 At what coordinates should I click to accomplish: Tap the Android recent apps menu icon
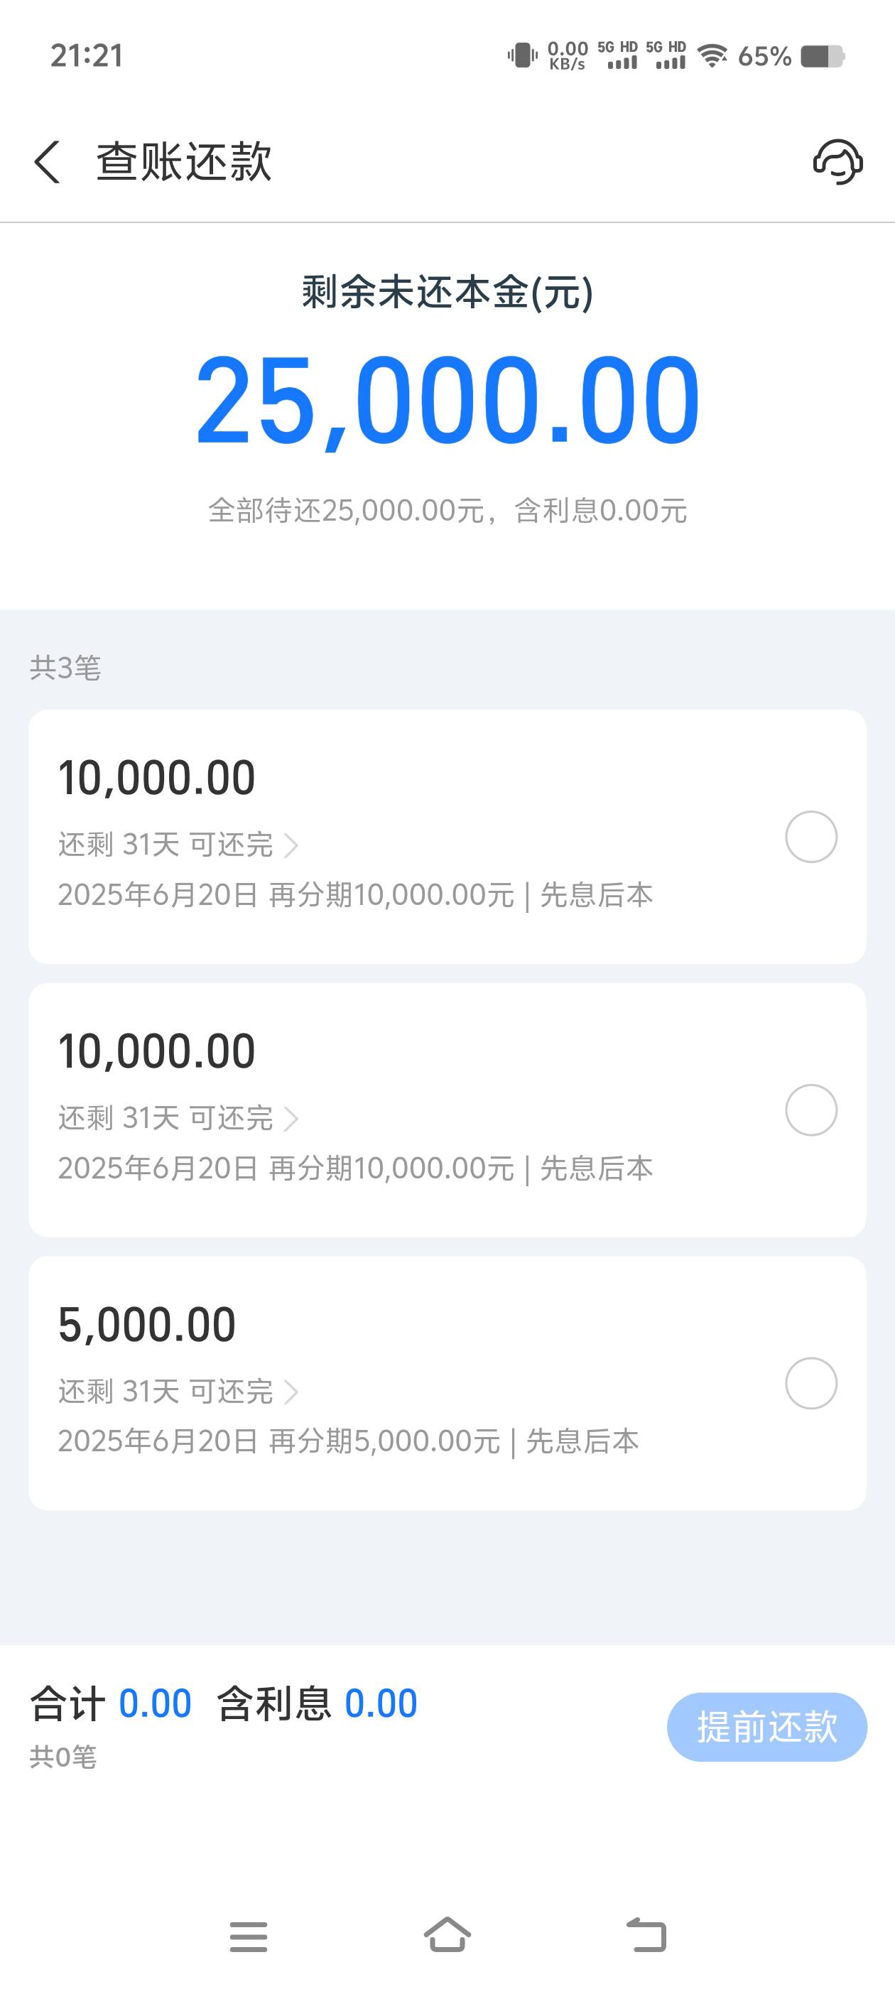pos(248,1936)
